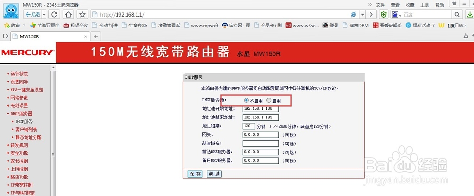Open the www.mpsoft bookmark
This screenshot has height=196, width=474.
[201, 26]
